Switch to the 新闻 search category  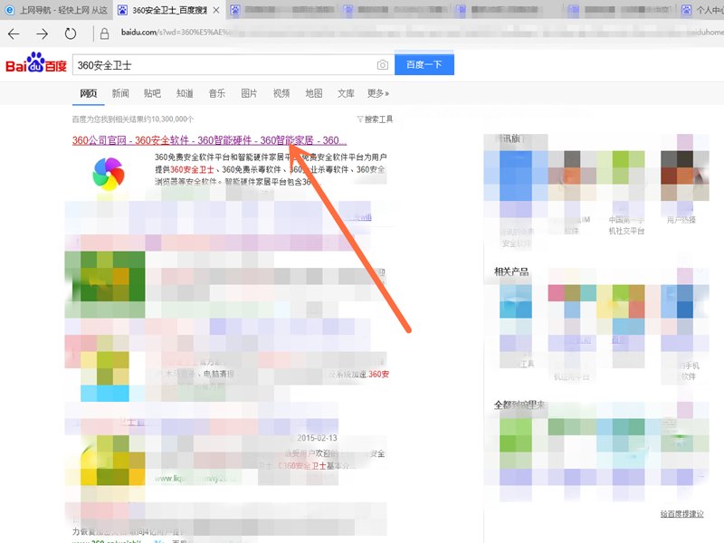coord(119,92)
